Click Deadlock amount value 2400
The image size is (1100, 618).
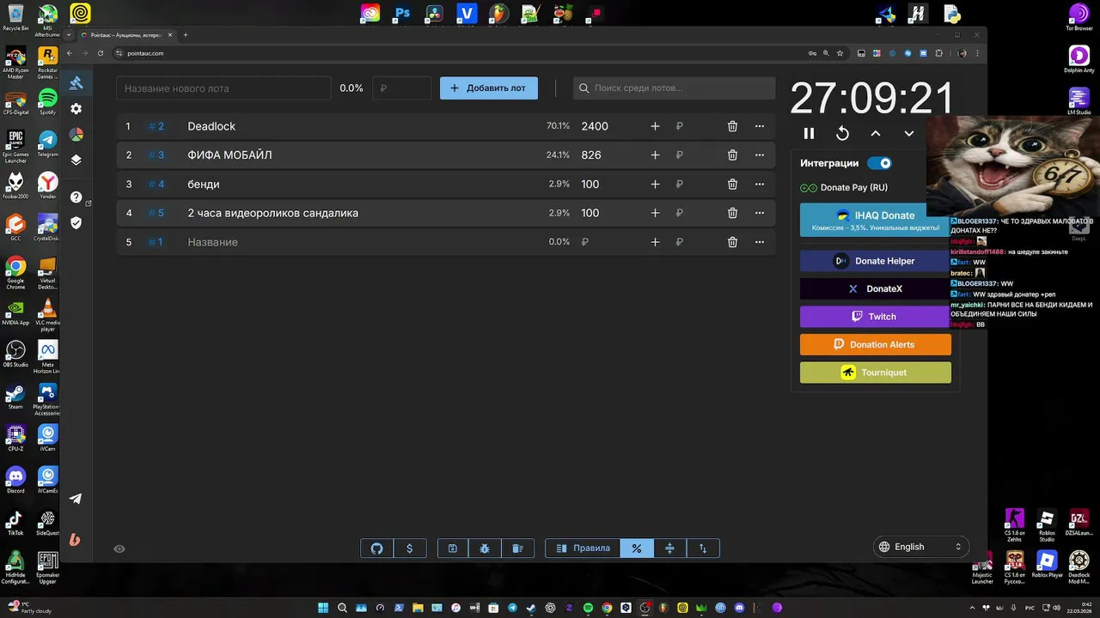pos(595,126)
